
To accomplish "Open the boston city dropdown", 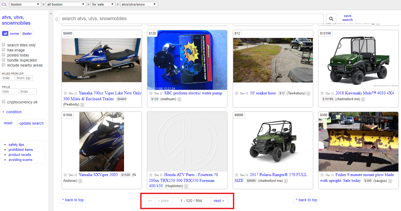I will (25, 5).
